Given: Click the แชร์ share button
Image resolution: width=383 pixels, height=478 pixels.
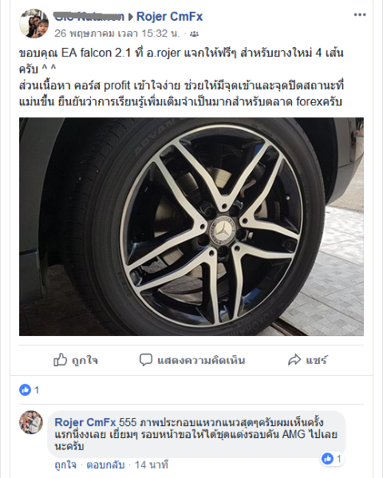Looking at the screenshot, I should 317,361.
